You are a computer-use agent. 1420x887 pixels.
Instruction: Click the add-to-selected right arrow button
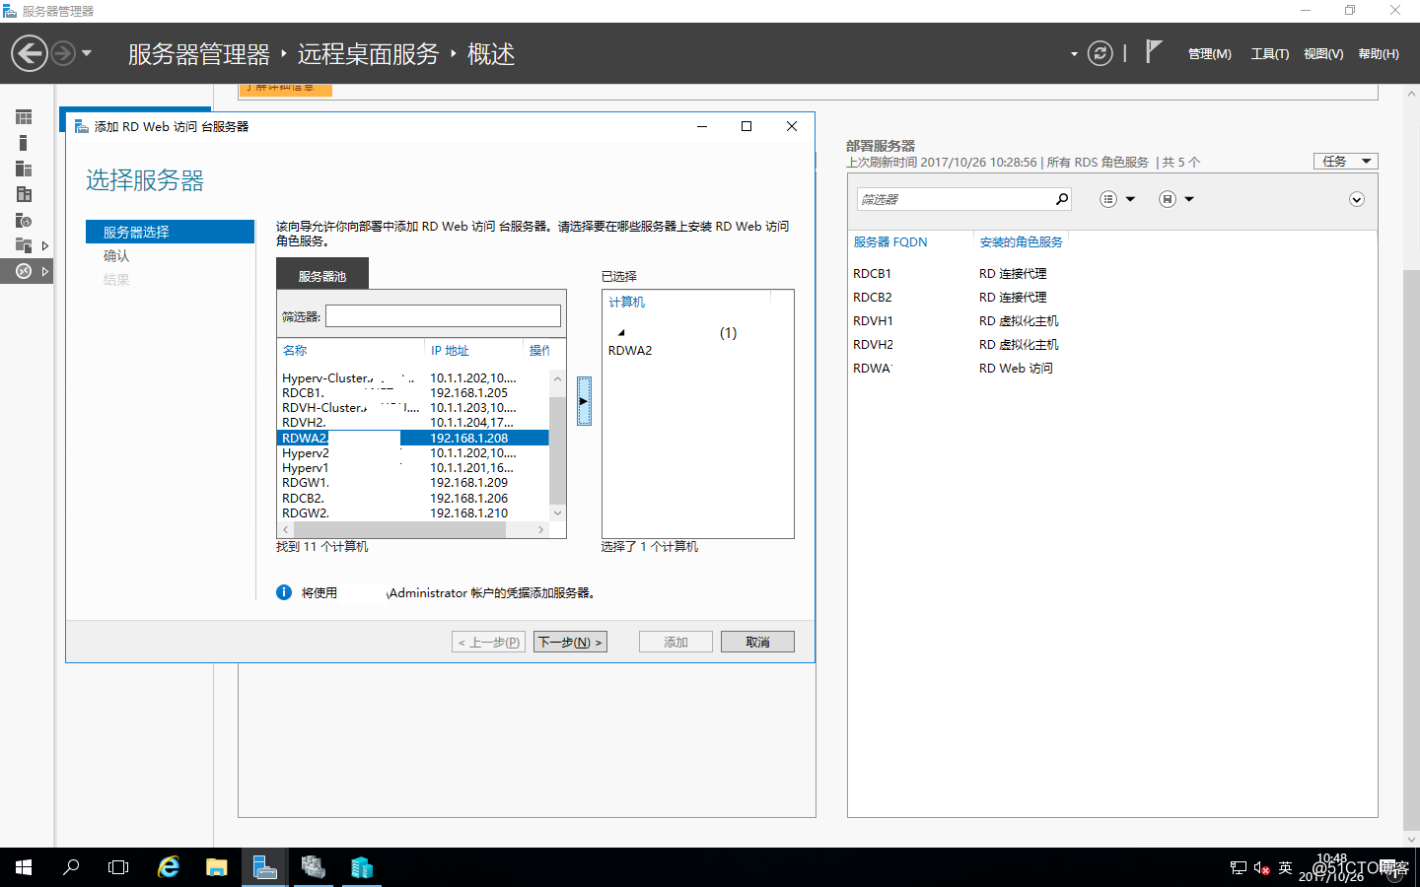tap(584, 401)
